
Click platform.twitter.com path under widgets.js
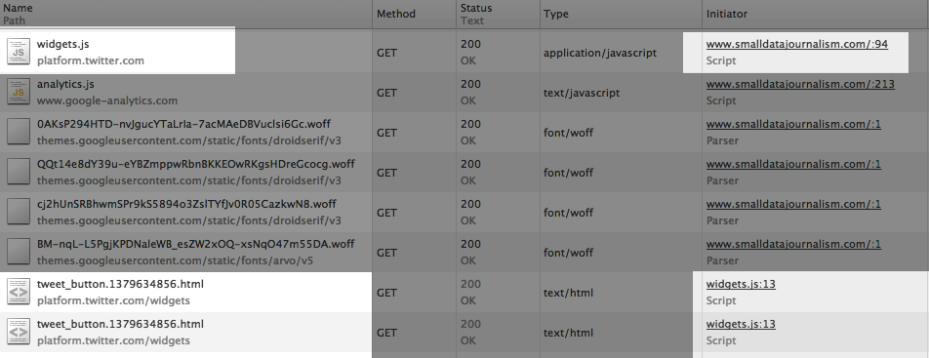90,60
